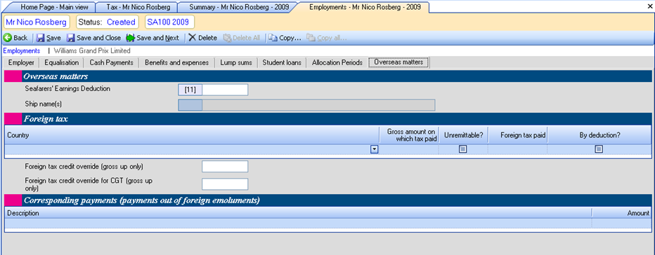
Task: Click the Gross amount on which tax paid cell
Action: tap(409, 149)
